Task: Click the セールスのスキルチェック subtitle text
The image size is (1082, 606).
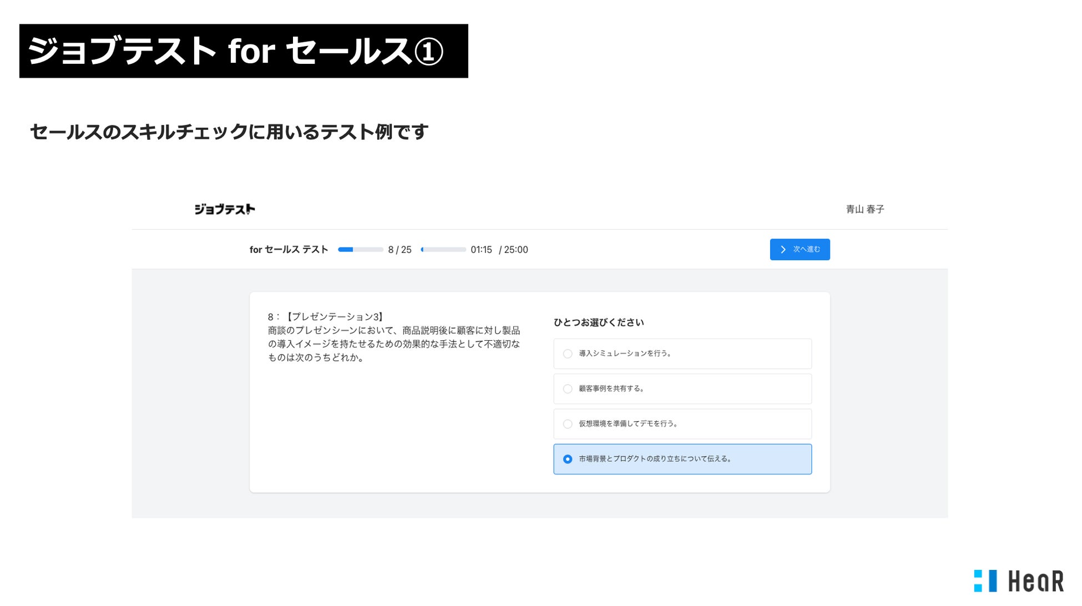Action: [x=229, y=132]
